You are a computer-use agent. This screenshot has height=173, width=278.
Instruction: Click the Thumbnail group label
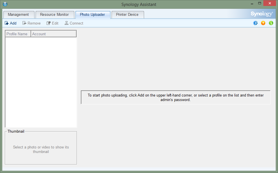coord(16,132)
